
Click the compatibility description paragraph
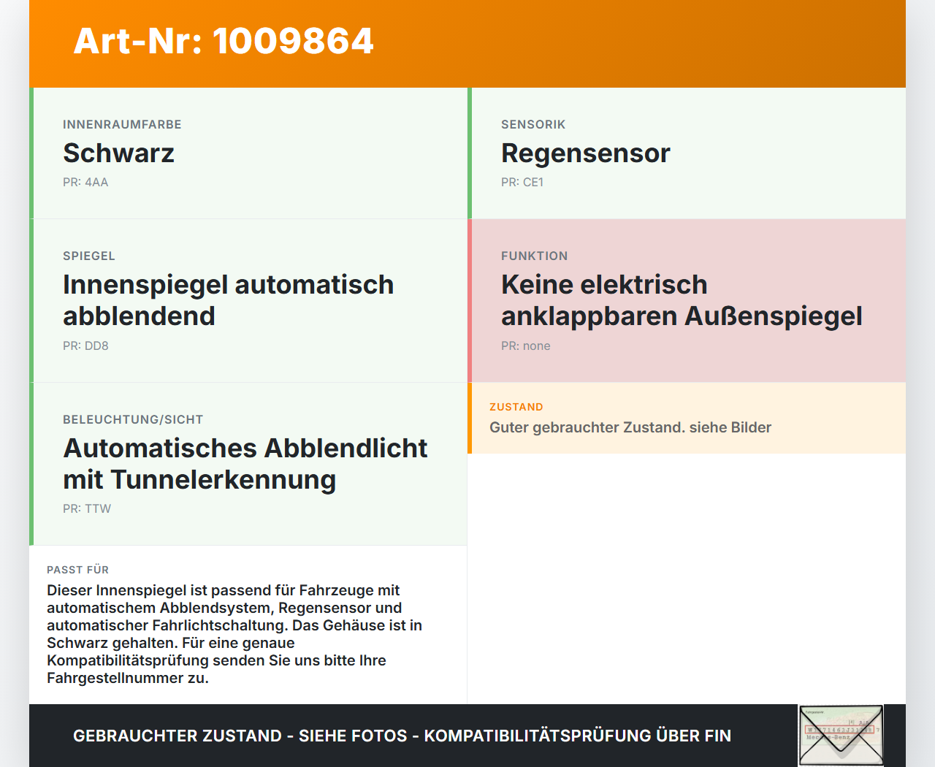click(x=234, y=633)
